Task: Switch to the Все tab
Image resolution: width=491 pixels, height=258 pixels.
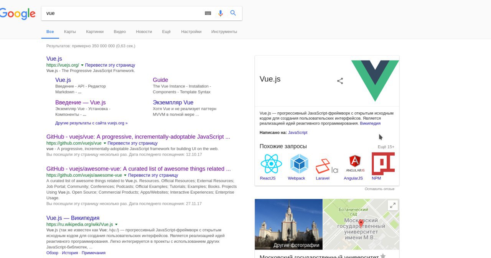Action: coord(50,31)
